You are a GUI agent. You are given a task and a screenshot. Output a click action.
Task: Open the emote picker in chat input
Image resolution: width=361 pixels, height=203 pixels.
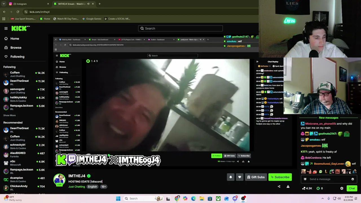353,179
